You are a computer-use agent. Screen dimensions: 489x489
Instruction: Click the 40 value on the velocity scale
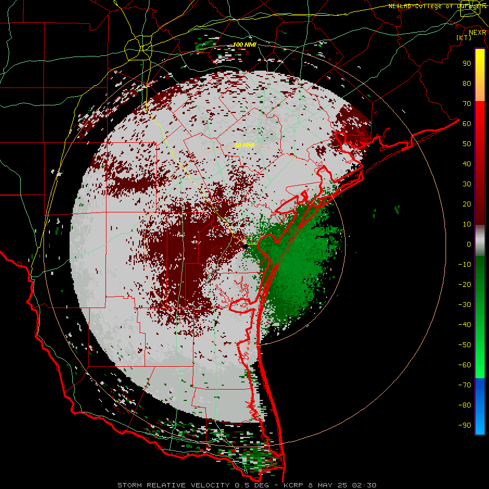[467, 164]
